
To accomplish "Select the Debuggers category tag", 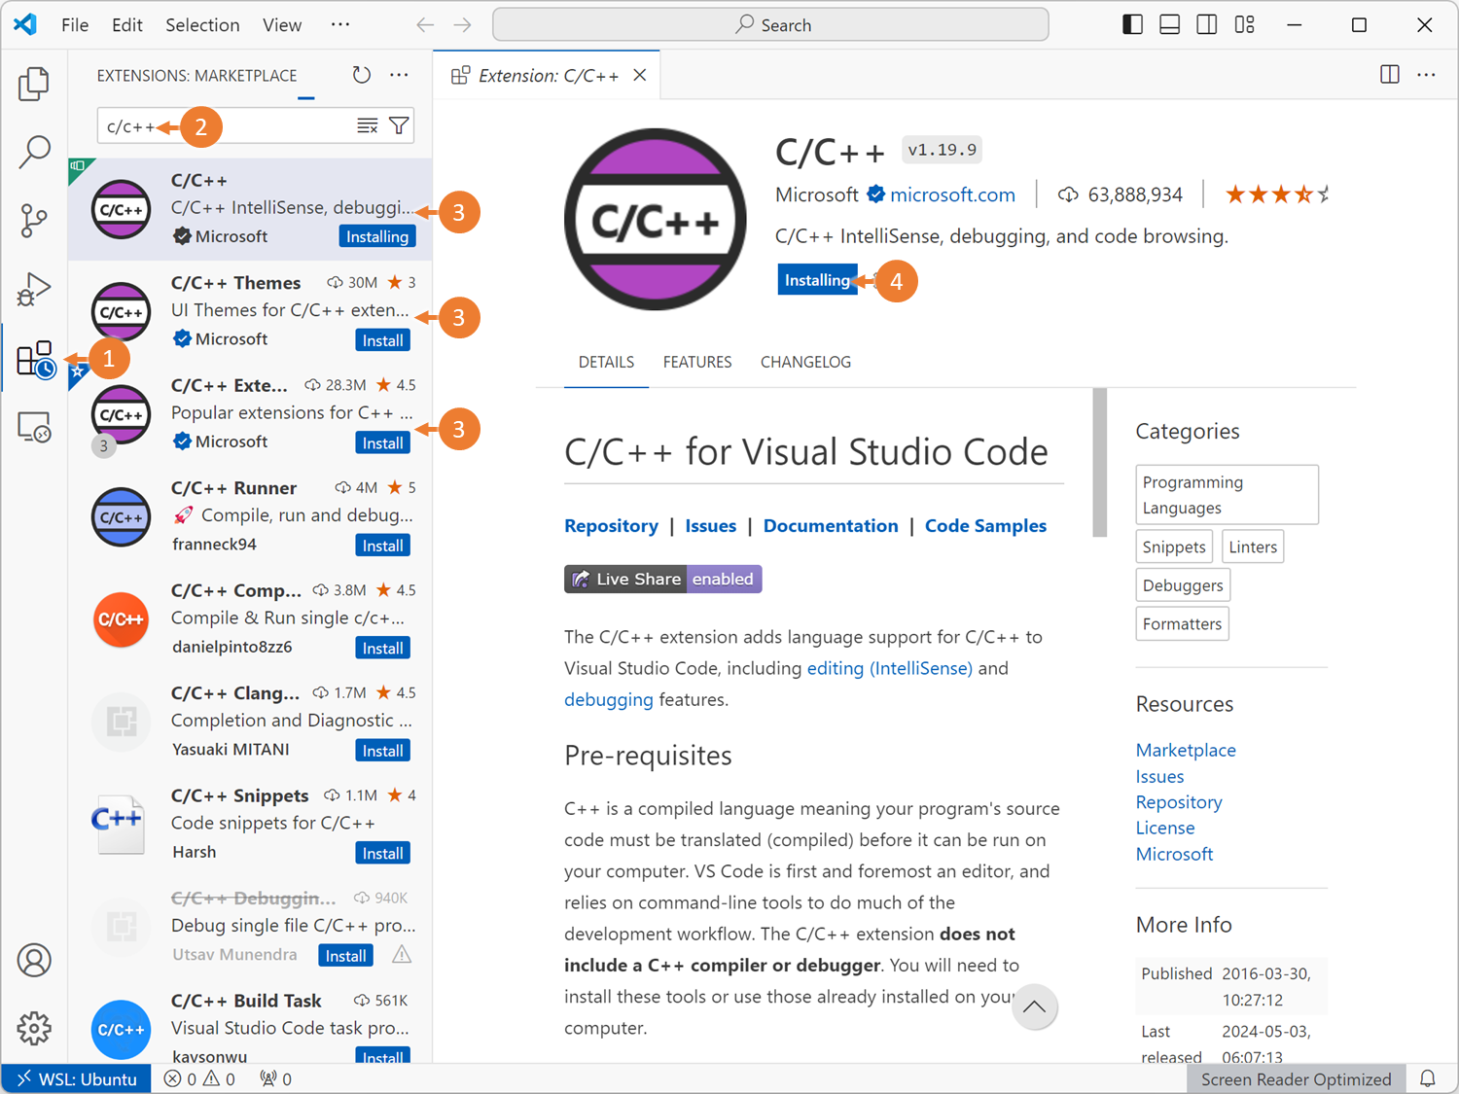I will coord(1183,585).
